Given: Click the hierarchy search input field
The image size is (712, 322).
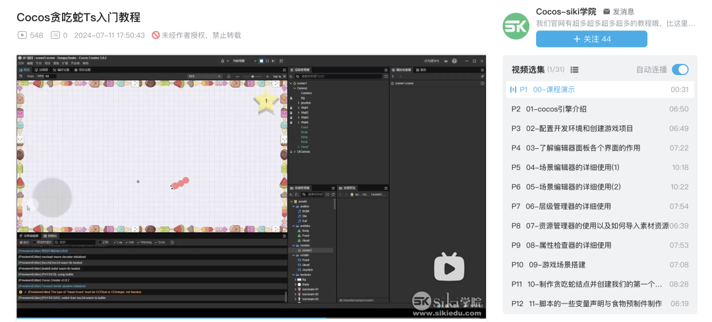Looking at the screenshot, I should 340,76.
